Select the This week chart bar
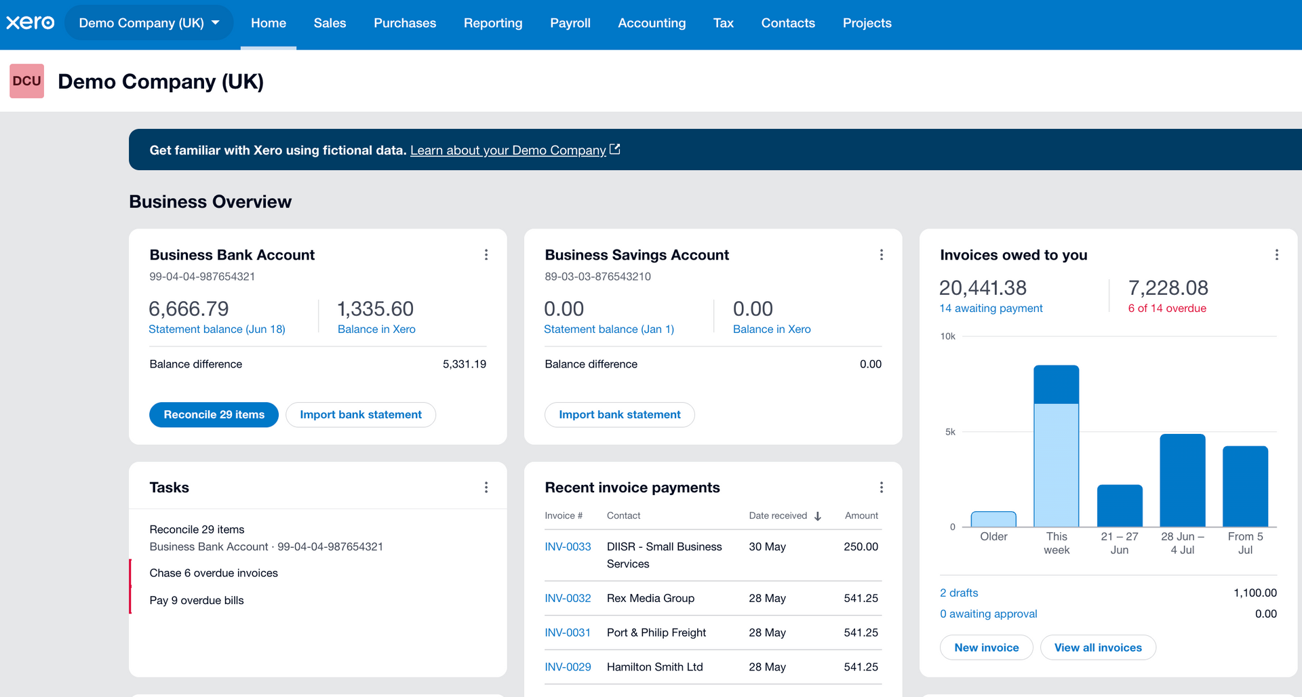This screenshot has height=697, width=1302. coord(1056,445)
